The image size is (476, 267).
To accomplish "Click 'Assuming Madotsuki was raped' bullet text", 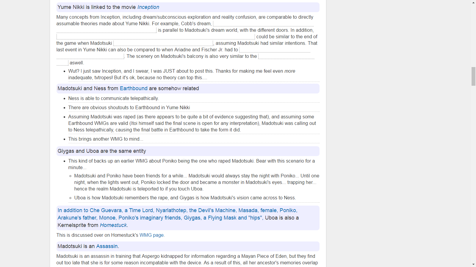I will [192, 123].
